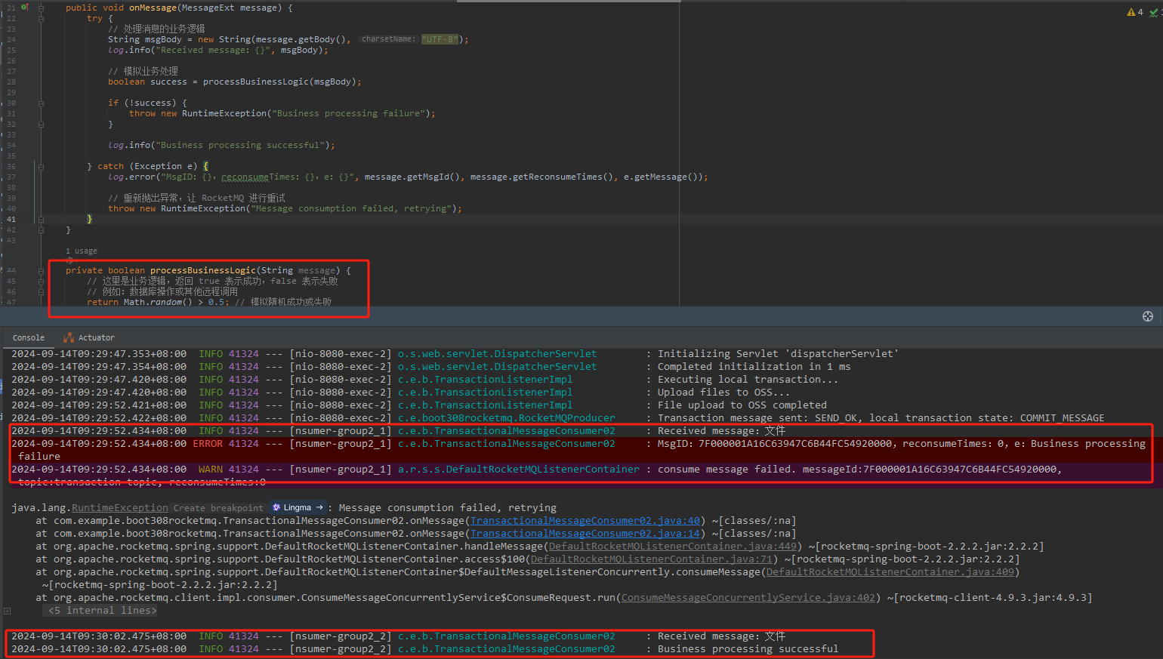This screenshot has width=1163, height=659.
Task: Click 'c.e.boot308rocketmq.RocketMQProducer' logger name
Action: [x=507, y=418]
